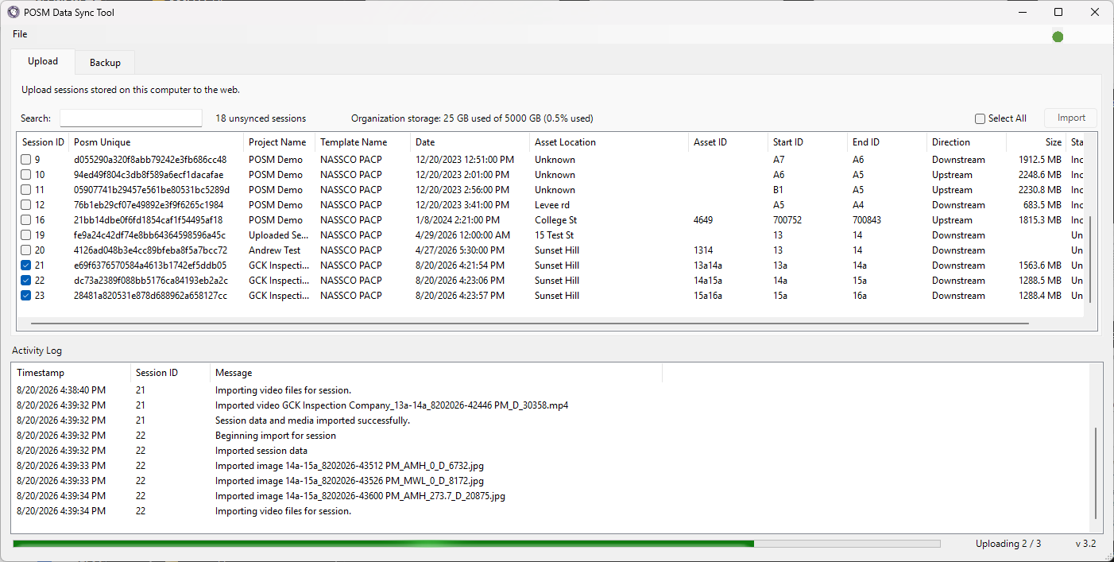Check the box for session 9
This screenshot has width=1114, height=562.
pos(26,160)
